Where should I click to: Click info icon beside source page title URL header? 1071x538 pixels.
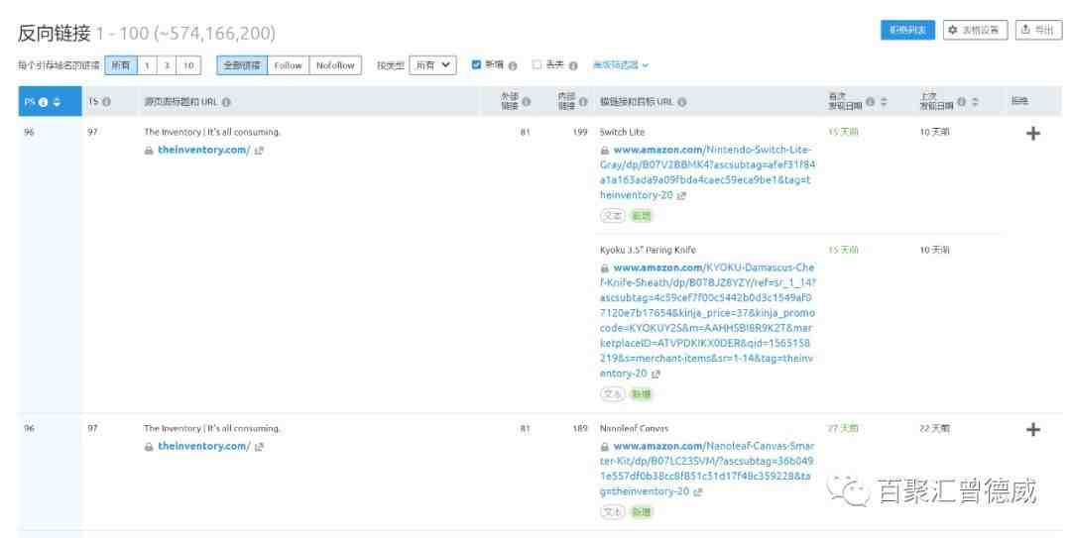pos(226,102)
